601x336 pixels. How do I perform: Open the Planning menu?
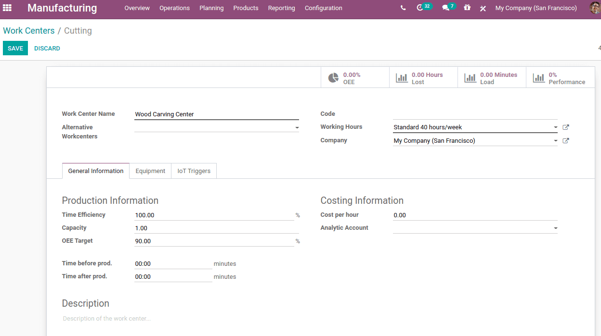[x=211, y=8]
